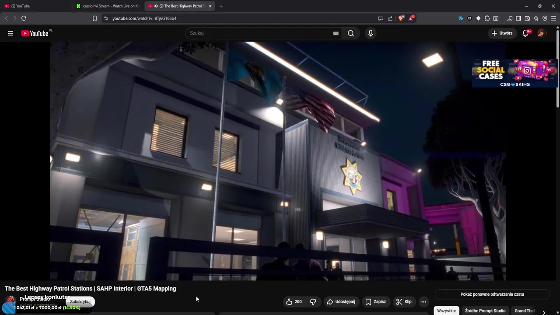Viewport: 560px width, 315px height.
Task: Click the Udostępnij share button
Action: click(x=341, y=301)
